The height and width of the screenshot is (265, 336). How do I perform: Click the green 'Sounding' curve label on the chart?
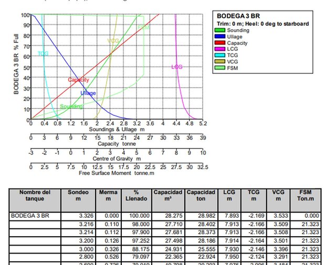(71, 106)
